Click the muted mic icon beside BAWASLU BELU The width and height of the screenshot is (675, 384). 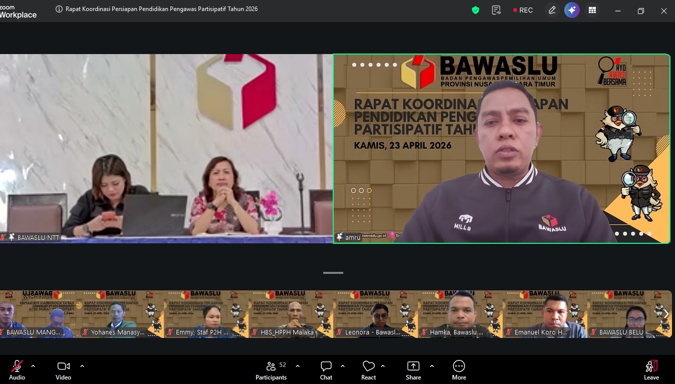point(593,332)
